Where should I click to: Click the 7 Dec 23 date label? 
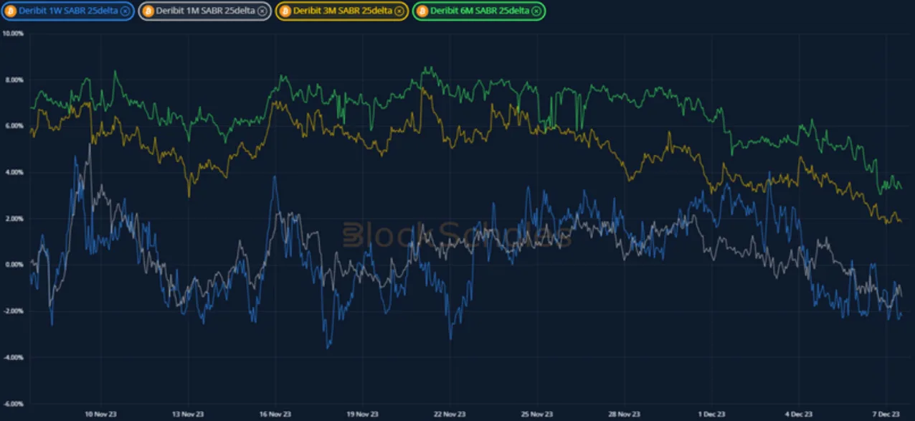coord(886,414)
